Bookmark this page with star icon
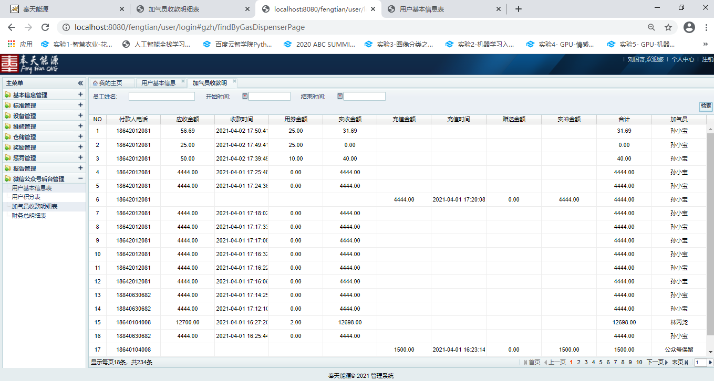The image size is (714, 381). pos(668,27)
